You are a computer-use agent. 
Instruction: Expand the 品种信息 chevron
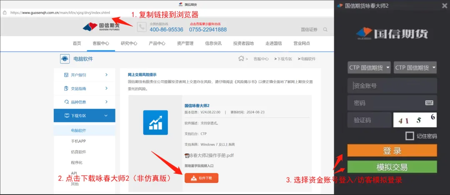click(106, 101)
